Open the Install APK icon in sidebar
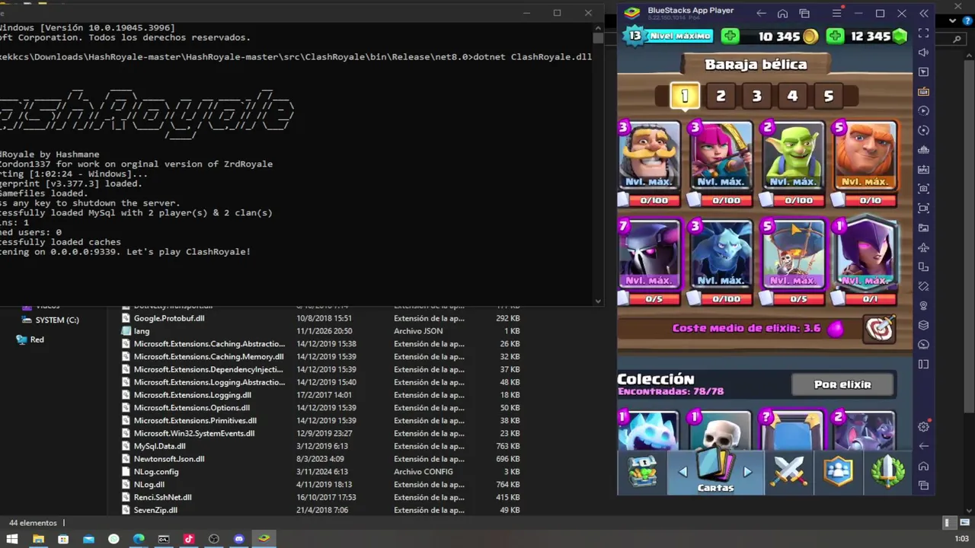The image size is (975, 548). 923,170
